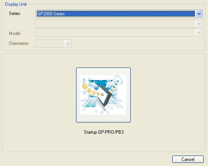This screenshot has width=208, height=166.
Task: Click inside the Model combo box field
Action: pos(119,33)
